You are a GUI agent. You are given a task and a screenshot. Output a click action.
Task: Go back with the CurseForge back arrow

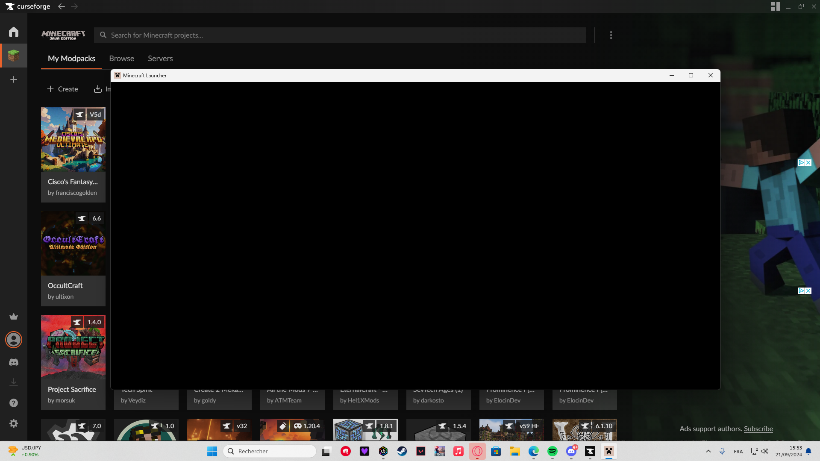[62, 6]
